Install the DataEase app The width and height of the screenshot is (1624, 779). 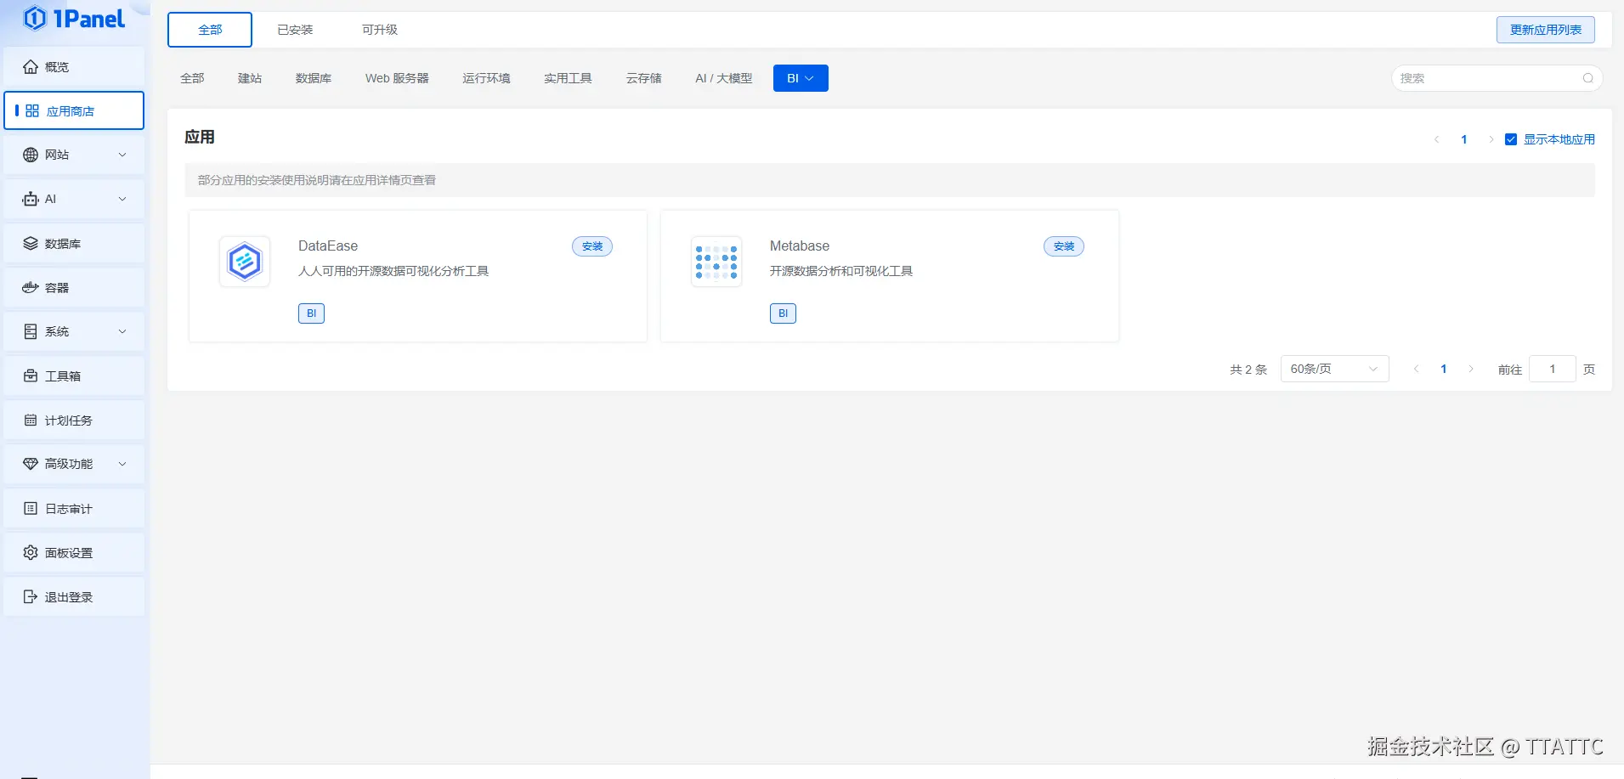(592, 246)
